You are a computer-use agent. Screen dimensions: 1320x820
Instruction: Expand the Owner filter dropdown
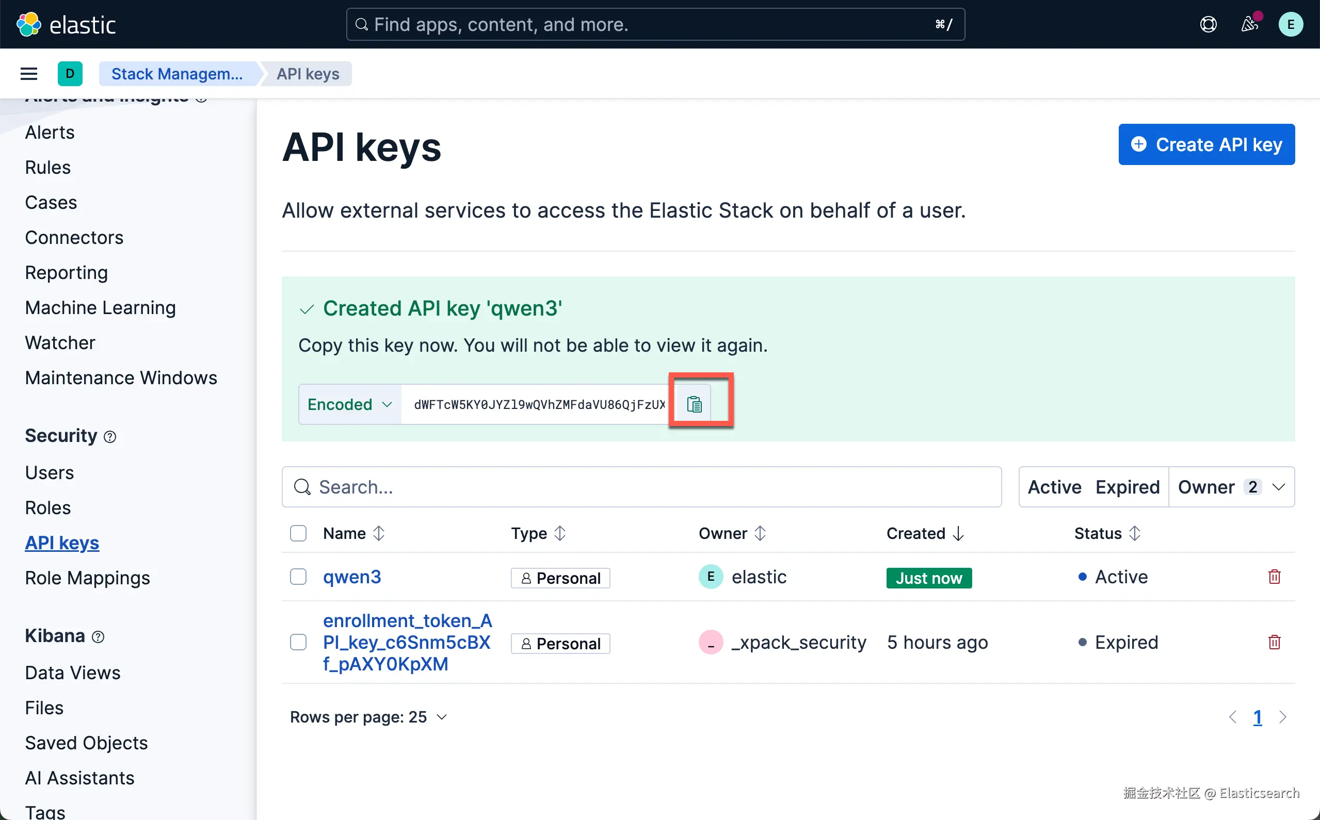click(x=1231, y=487)
